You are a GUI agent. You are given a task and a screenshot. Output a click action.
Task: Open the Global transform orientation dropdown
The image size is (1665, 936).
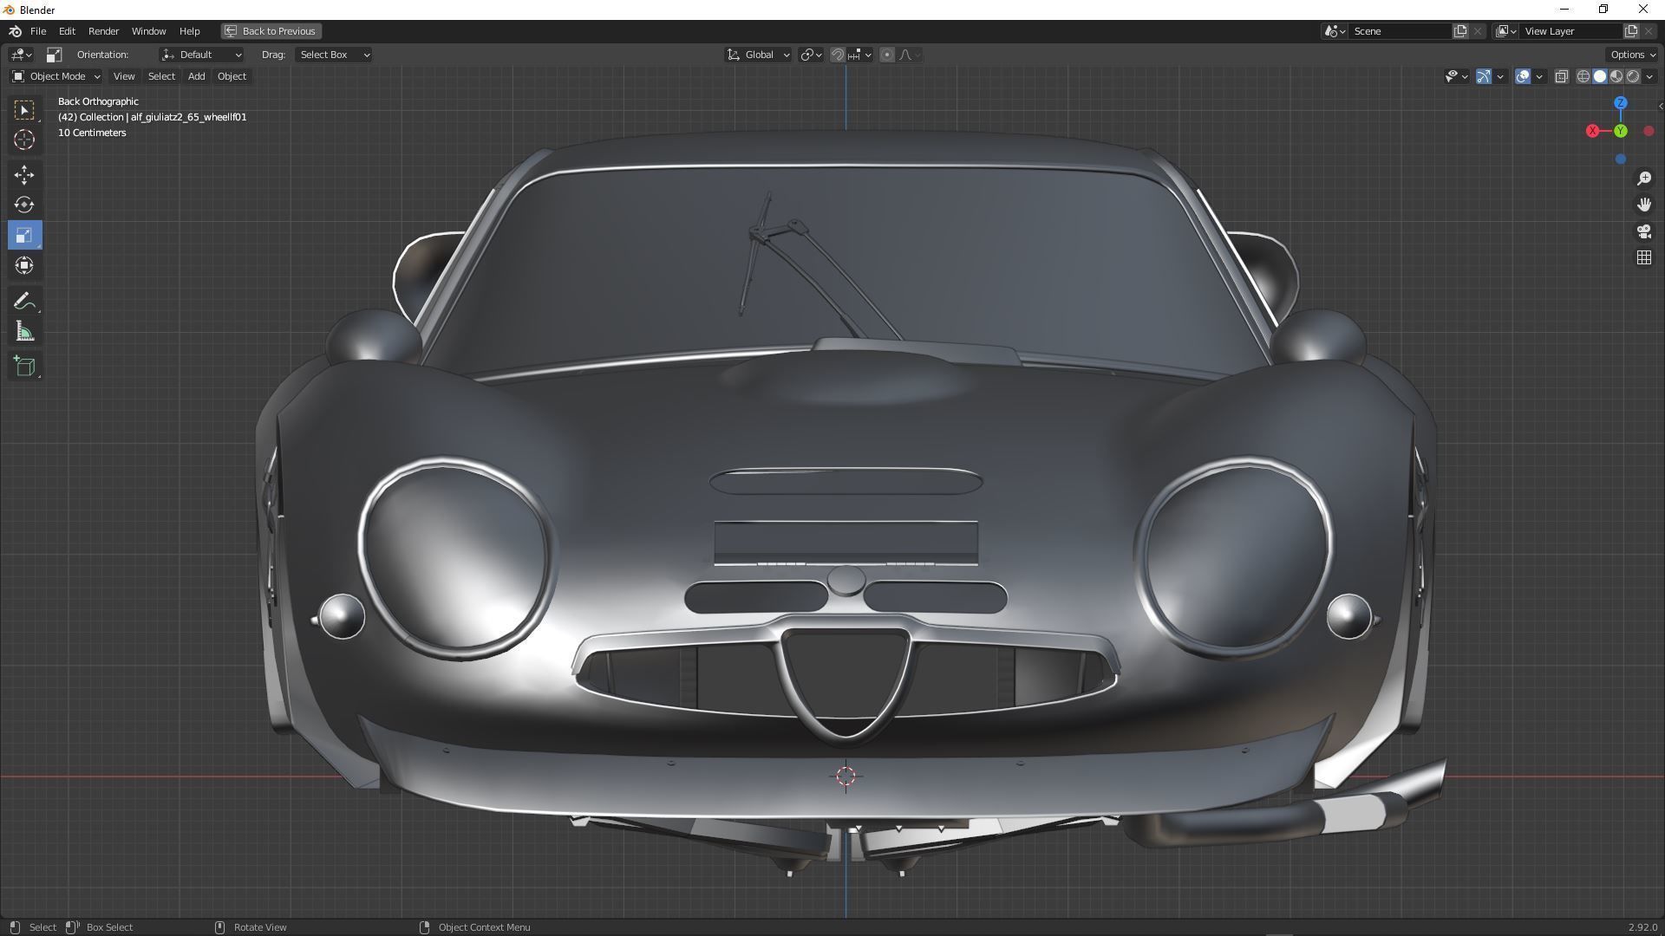click(758, 55)
